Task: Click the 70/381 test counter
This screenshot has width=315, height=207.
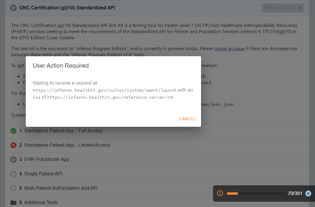Action: 295,193
